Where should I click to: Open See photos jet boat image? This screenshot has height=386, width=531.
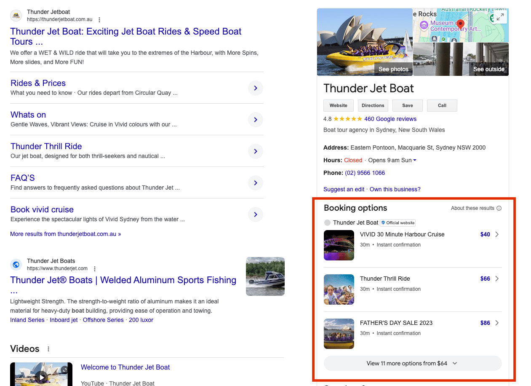365,42
